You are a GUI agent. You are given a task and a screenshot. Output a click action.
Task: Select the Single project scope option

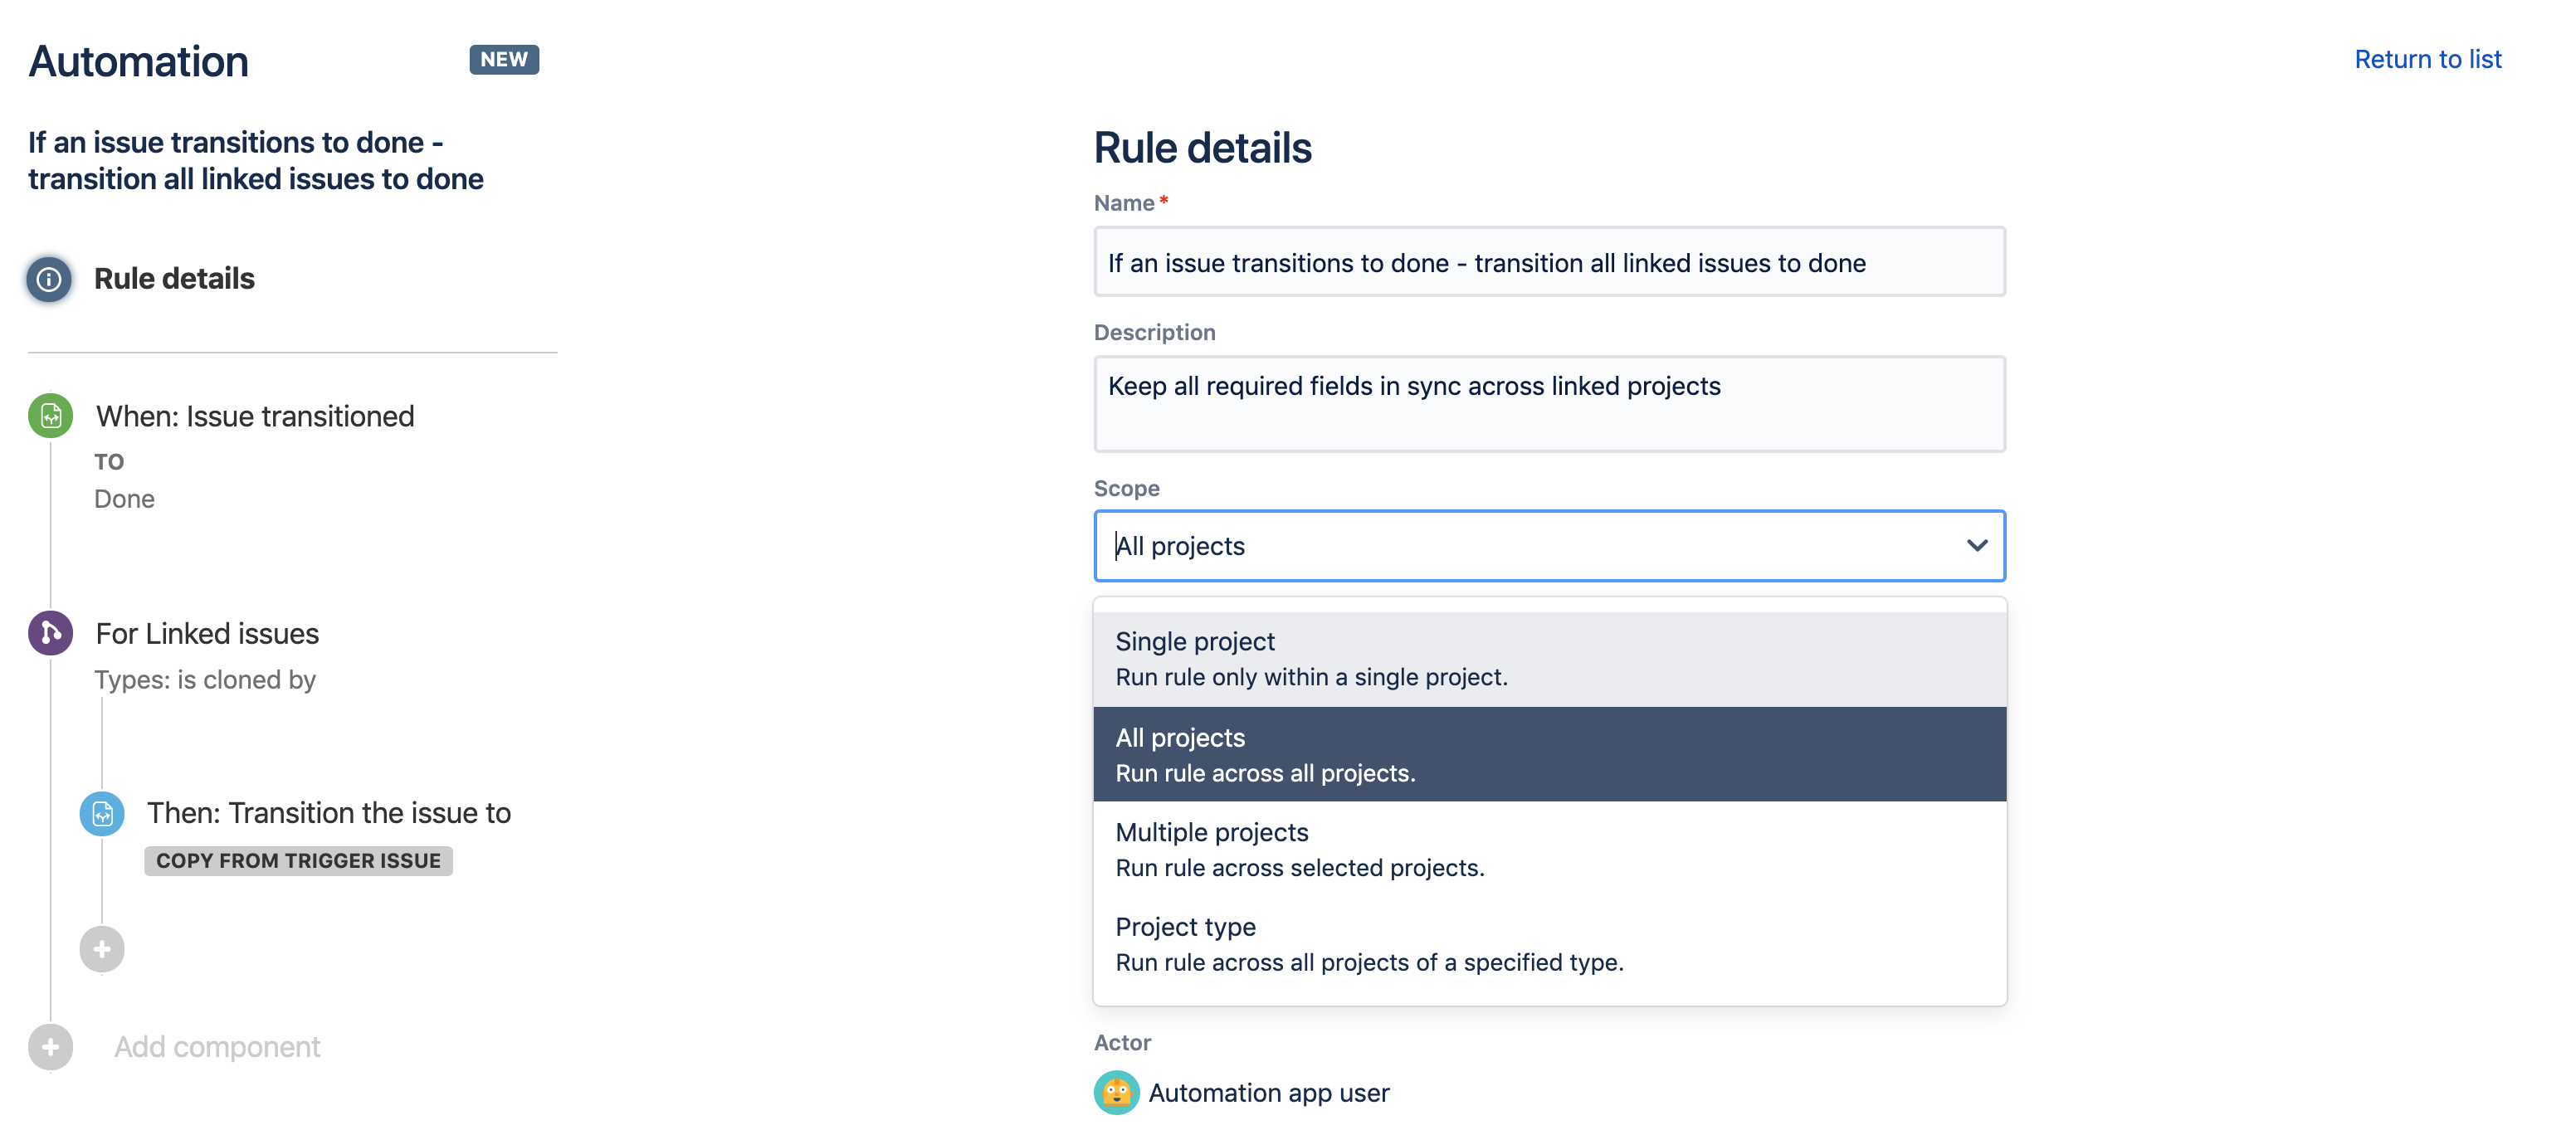point(1548,657)
